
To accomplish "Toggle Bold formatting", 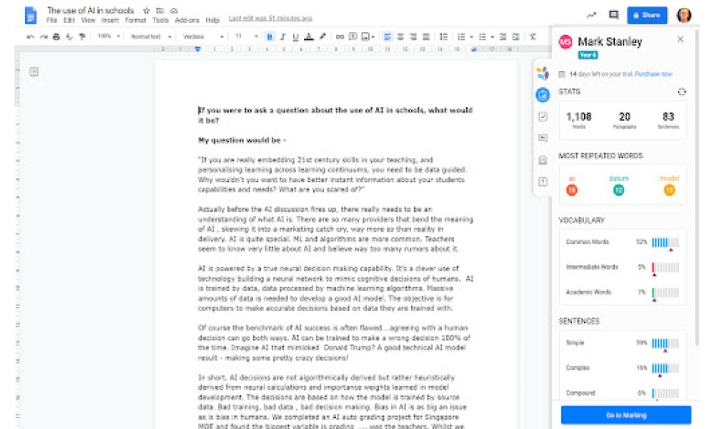I will coord(270,36).
